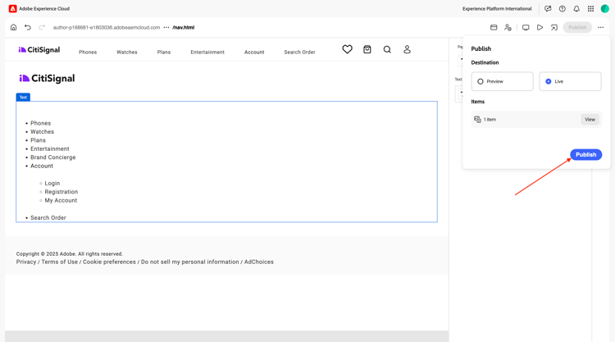Toggle the properties panel icon
Image resolution: width=615 pixels, height=342 pixels.
point(494,27)
